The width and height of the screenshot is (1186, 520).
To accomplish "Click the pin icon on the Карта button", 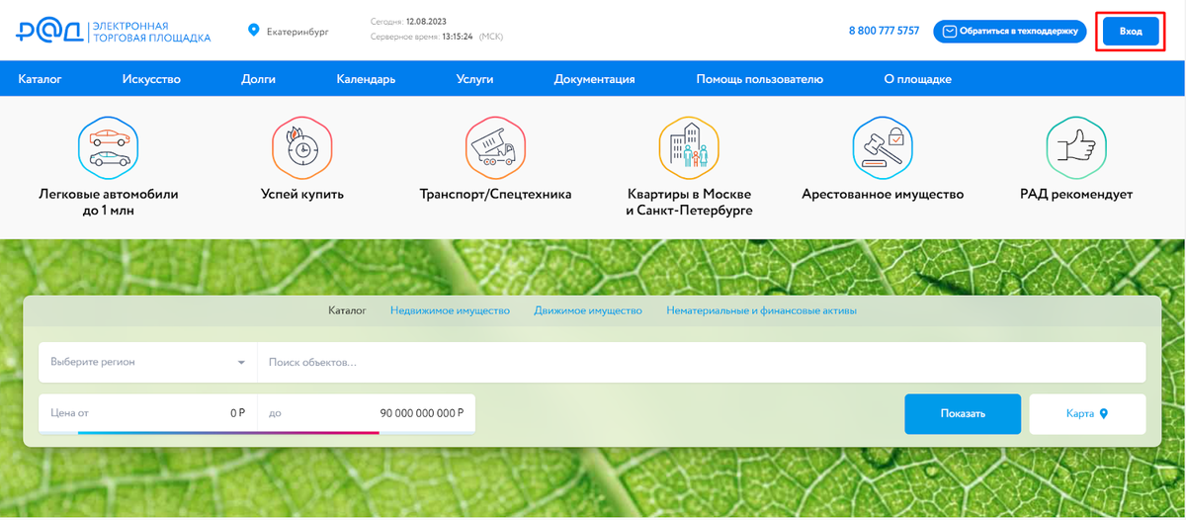I will click(x=1104, y=414).
